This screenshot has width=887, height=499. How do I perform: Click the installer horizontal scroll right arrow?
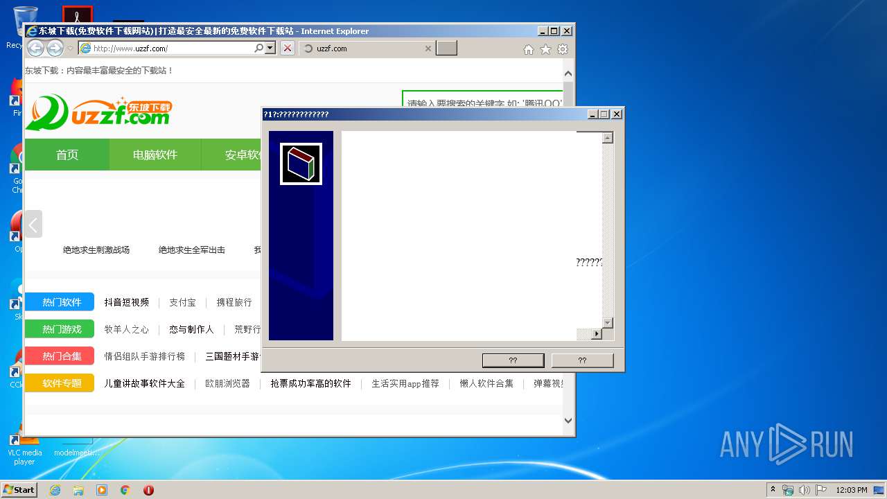pyautogui.click(x=597, y=334)
